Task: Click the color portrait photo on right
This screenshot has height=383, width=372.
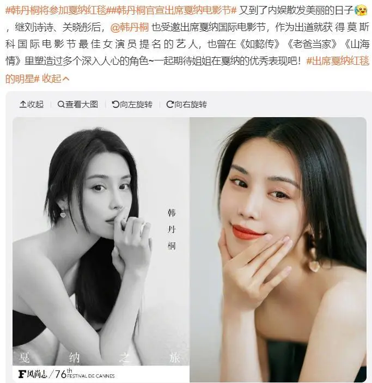Action: pos(278,249)
